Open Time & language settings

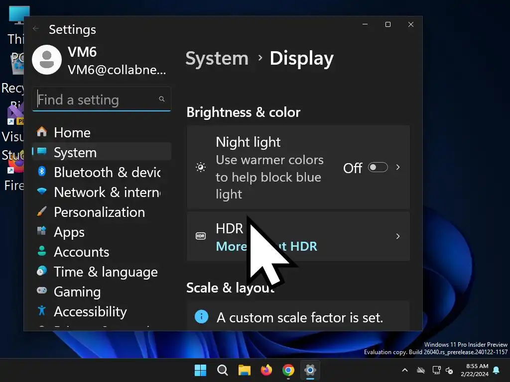[102, 272]
